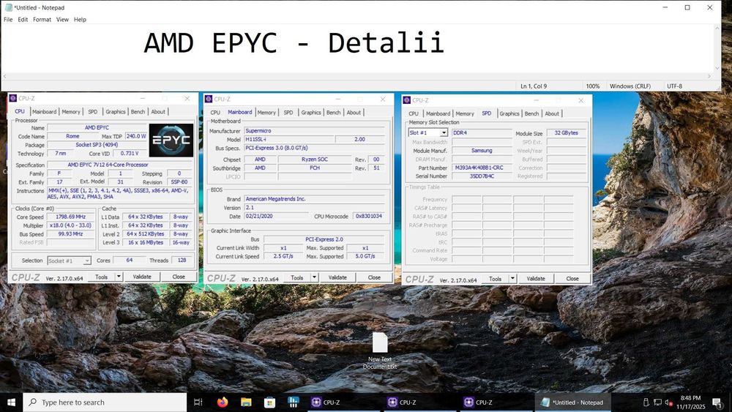732x412 pixels.
Task: Open Microsoft Store from the taskbar
Action: (269, 402)
